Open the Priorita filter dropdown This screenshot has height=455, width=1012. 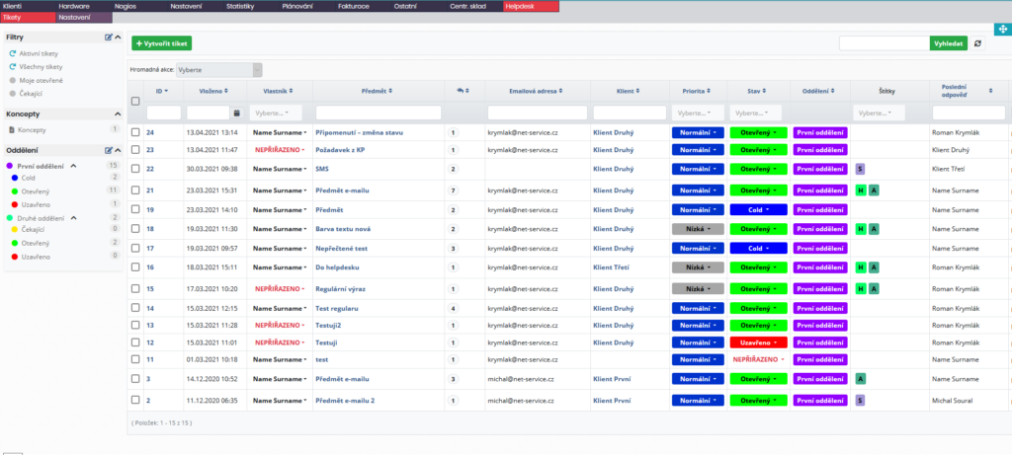tap(698, 113)
